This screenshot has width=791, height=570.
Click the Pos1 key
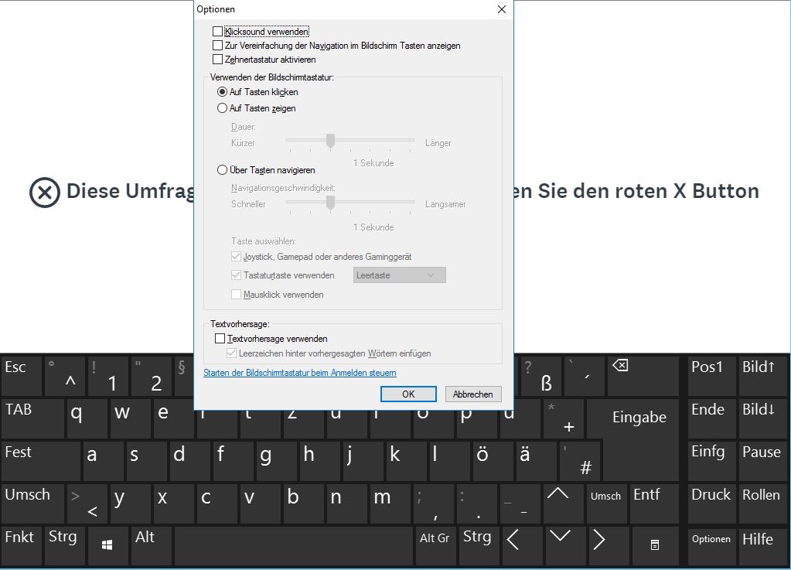(712, 376)
